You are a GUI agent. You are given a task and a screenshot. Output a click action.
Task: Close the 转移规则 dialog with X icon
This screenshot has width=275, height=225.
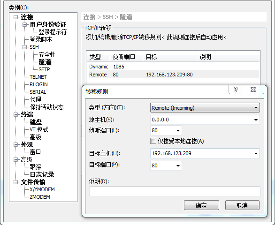(253, 90)
